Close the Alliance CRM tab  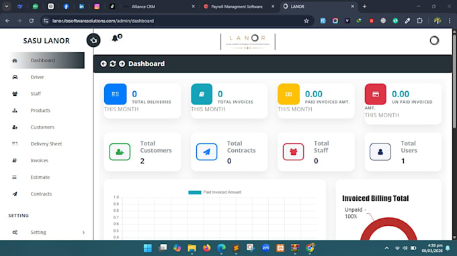(193, 7)
